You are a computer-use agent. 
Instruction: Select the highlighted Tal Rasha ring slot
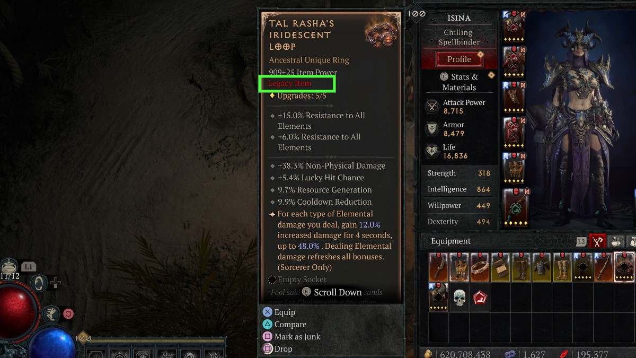624,267
